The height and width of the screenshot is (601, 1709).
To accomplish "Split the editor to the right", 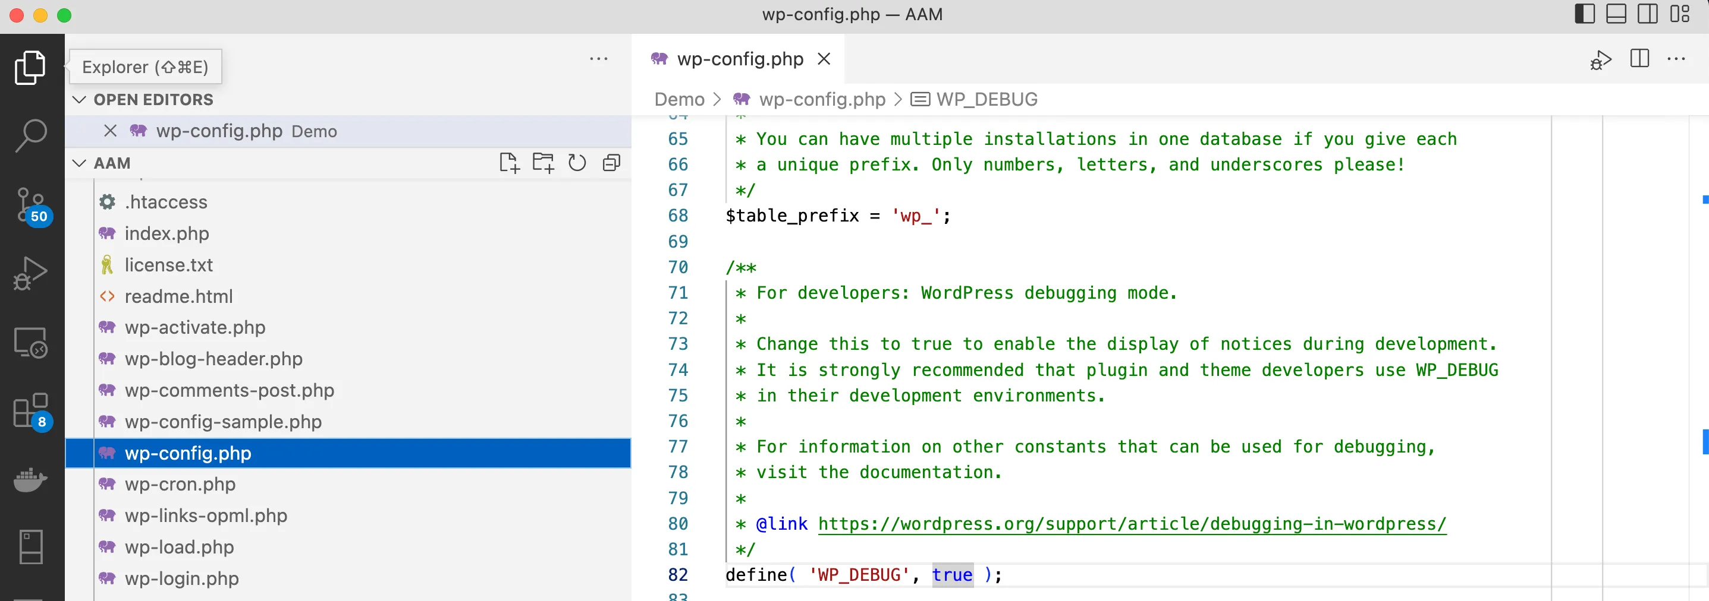I will coord(1639,58).
